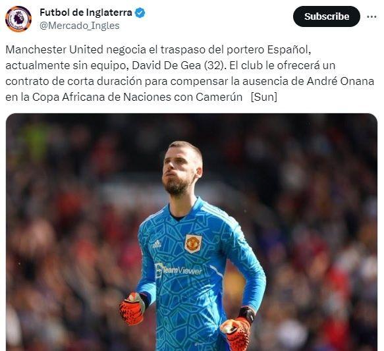
Task: Click the phrase contrato de corta duración
Action: click(74, 81)
